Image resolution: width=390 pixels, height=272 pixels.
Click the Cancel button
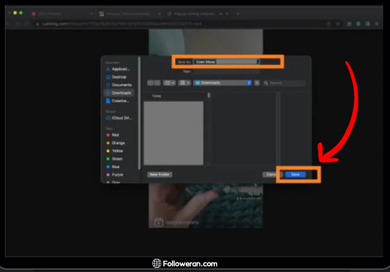tap(271, 175)
